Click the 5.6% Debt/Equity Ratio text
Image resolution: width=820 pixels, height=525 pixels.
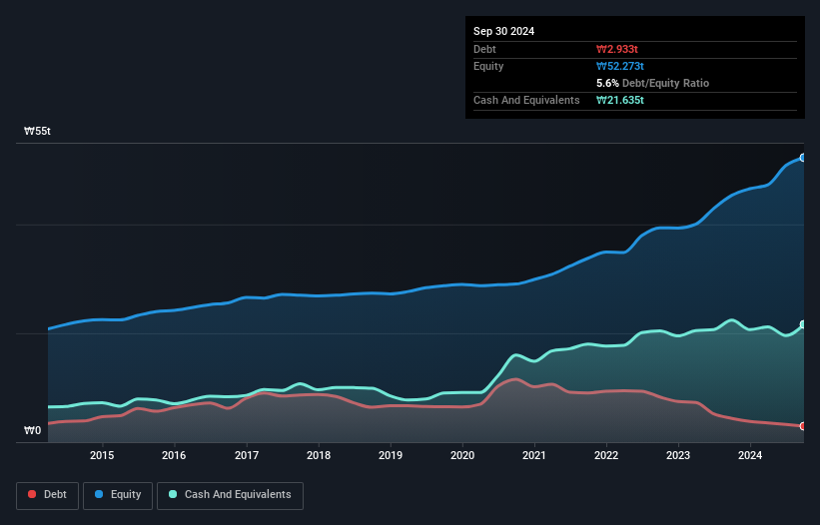pos(652,83)
